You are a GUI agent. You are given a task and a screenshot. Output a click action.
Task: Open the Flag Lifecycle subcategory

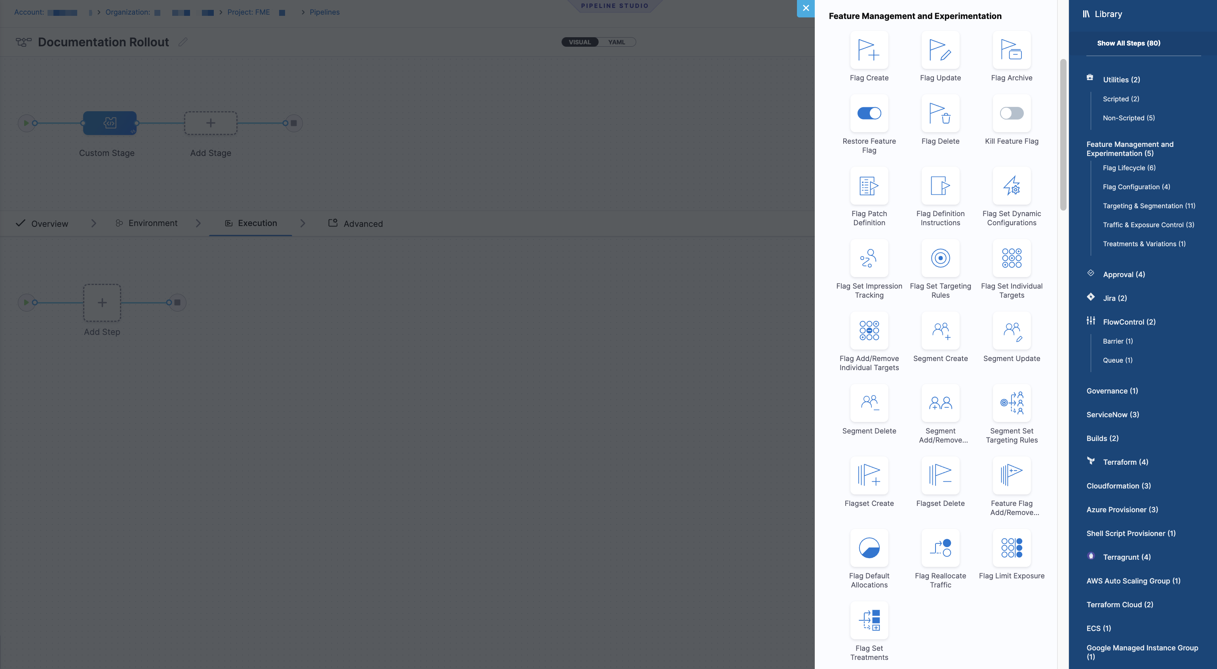click(1129, 168)
